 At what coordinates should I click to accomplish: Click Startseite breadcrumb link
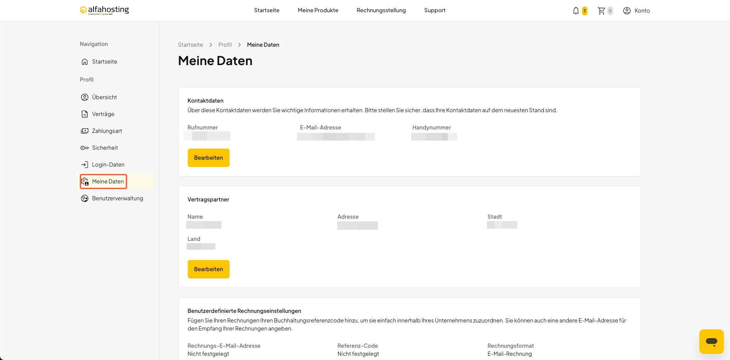coord(190,45)
